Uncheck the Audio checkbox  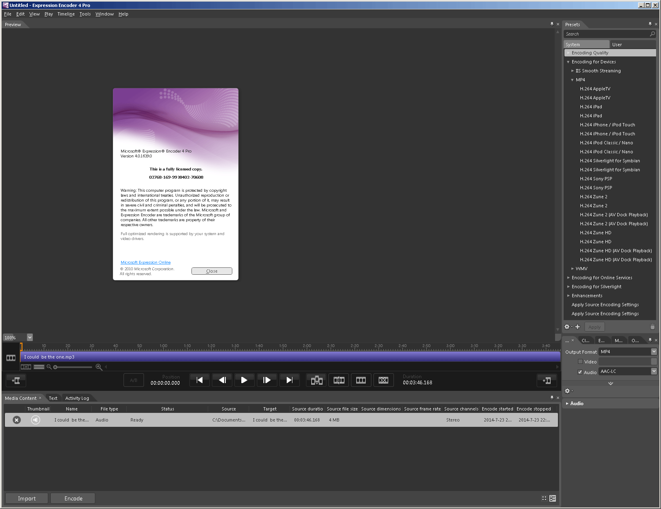point(580,372)
